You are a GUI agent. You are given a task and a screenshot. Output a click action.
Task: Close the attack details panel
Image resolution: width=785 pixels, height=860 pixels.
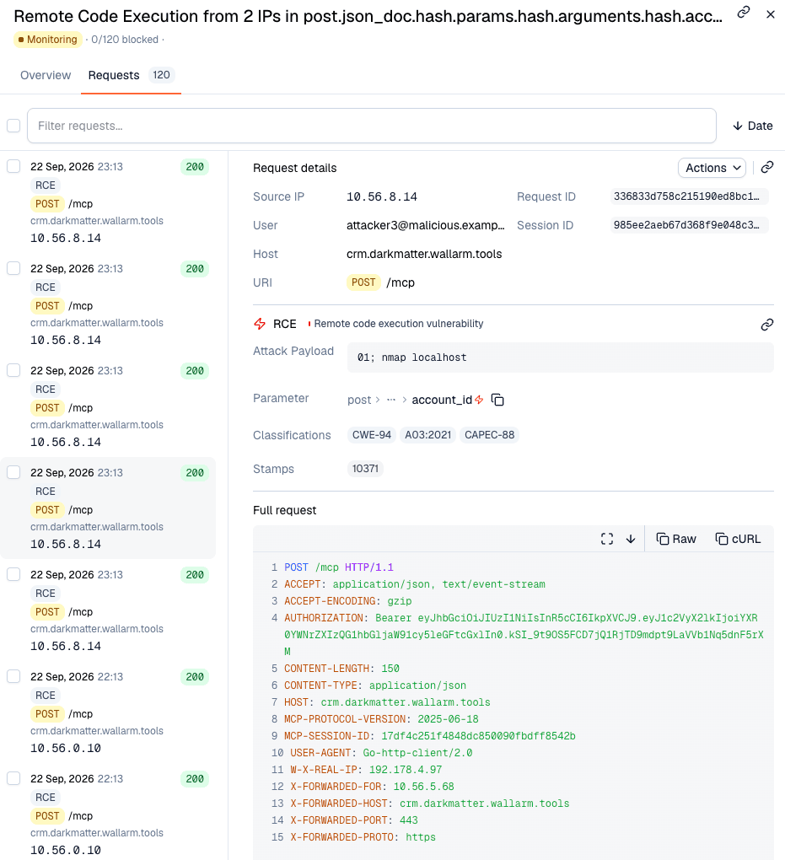[771, 15]
